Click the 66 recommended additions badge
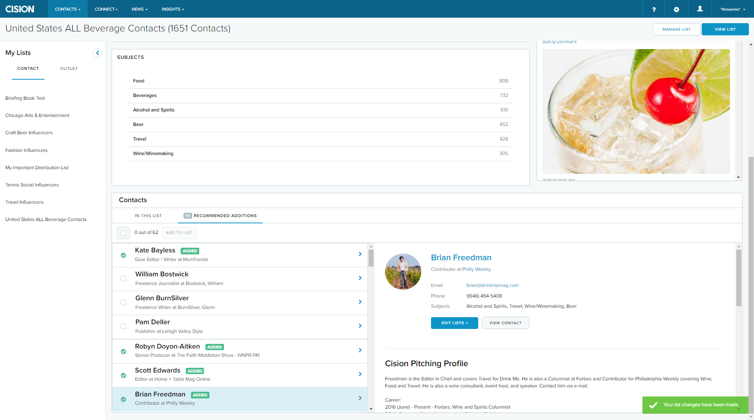The image size is (754, 420). [x=188, y=216]
